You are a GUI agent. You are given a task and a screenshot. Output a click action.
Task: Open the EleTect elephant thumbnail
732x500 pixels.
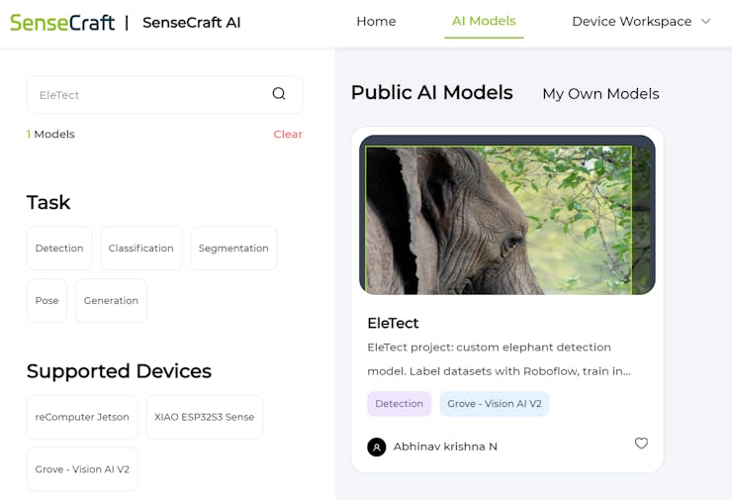[506, 215]
